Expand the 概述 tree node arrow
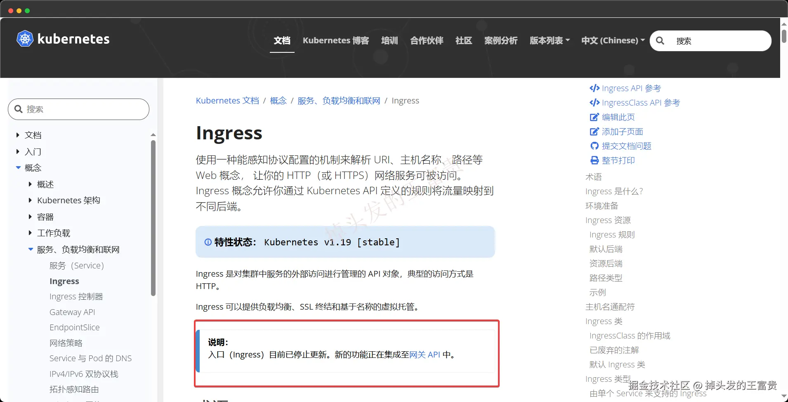 coord(30,184)
